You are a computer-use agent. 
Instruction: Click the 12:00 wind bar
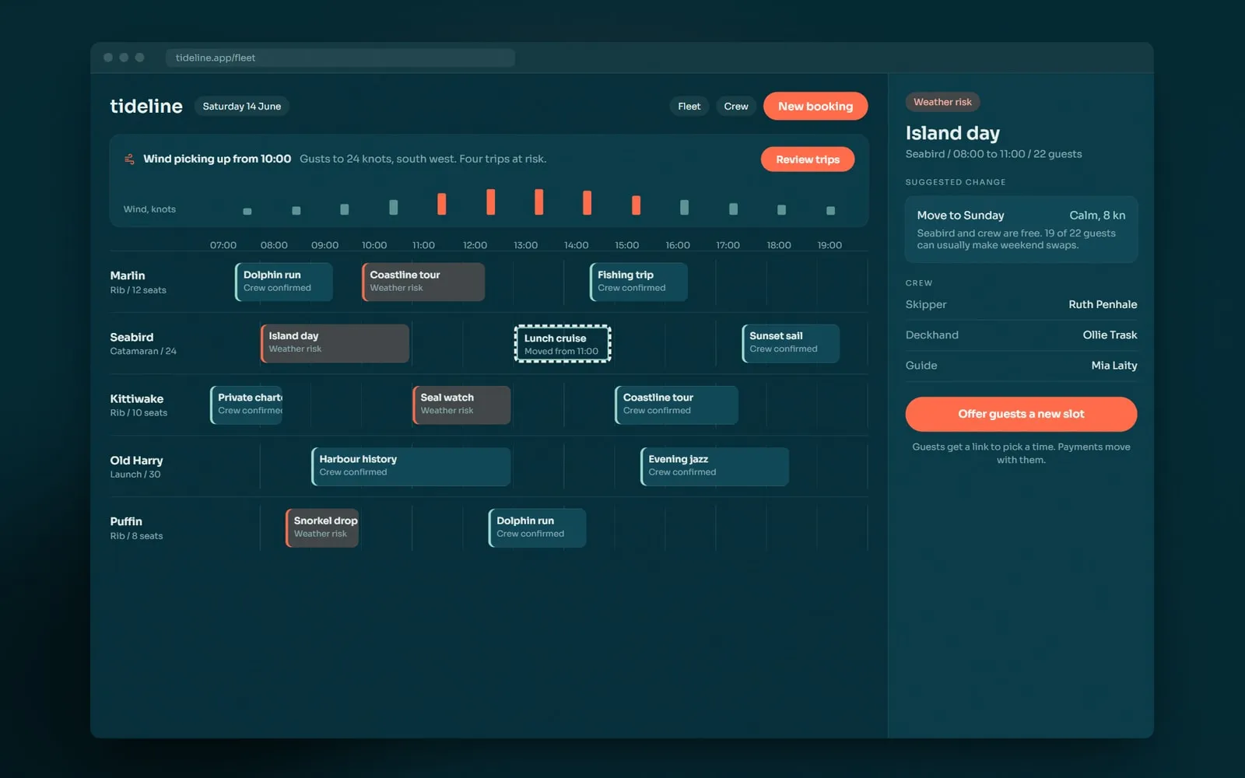tap(490, 202)
